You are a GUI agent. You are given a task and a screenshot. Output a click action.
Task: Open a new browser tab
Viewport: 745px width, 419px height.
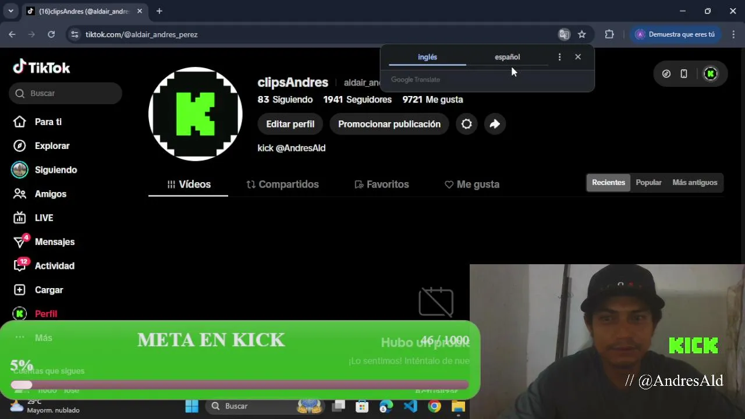coord(159,11)
